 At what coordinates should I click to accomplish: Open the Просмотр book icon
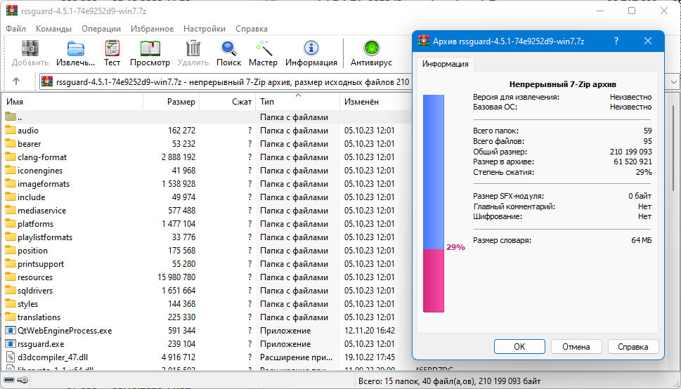150,48
